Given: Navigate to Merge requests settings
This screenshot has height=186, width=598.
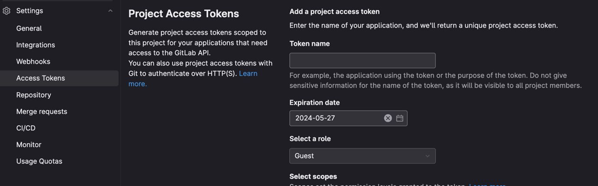Looking at the screenshot, I should pos(42,111).
